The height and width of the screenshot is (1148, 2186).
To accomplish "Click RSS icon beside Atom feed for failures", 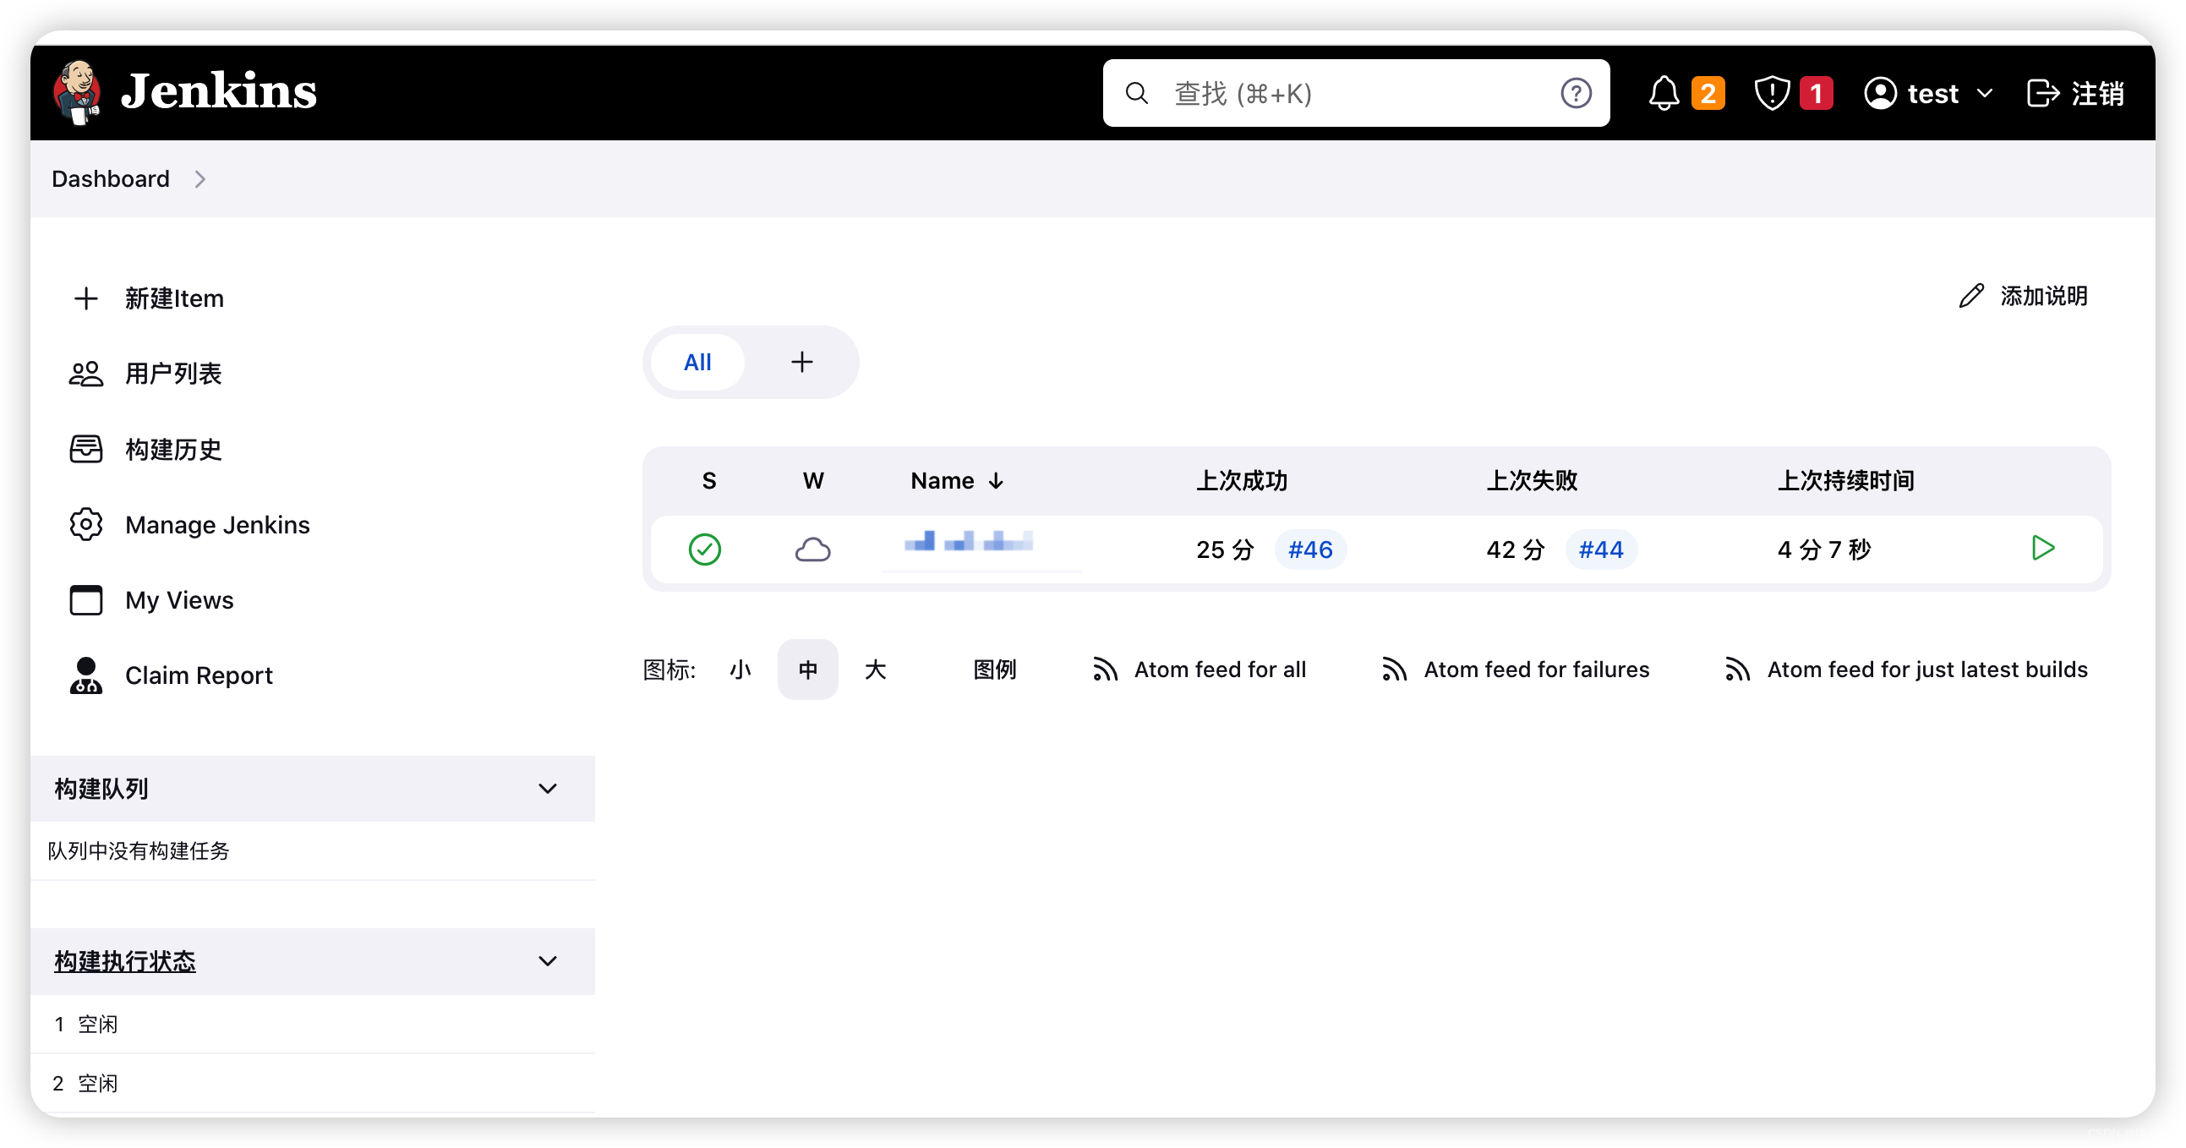I will (1393, 670).
